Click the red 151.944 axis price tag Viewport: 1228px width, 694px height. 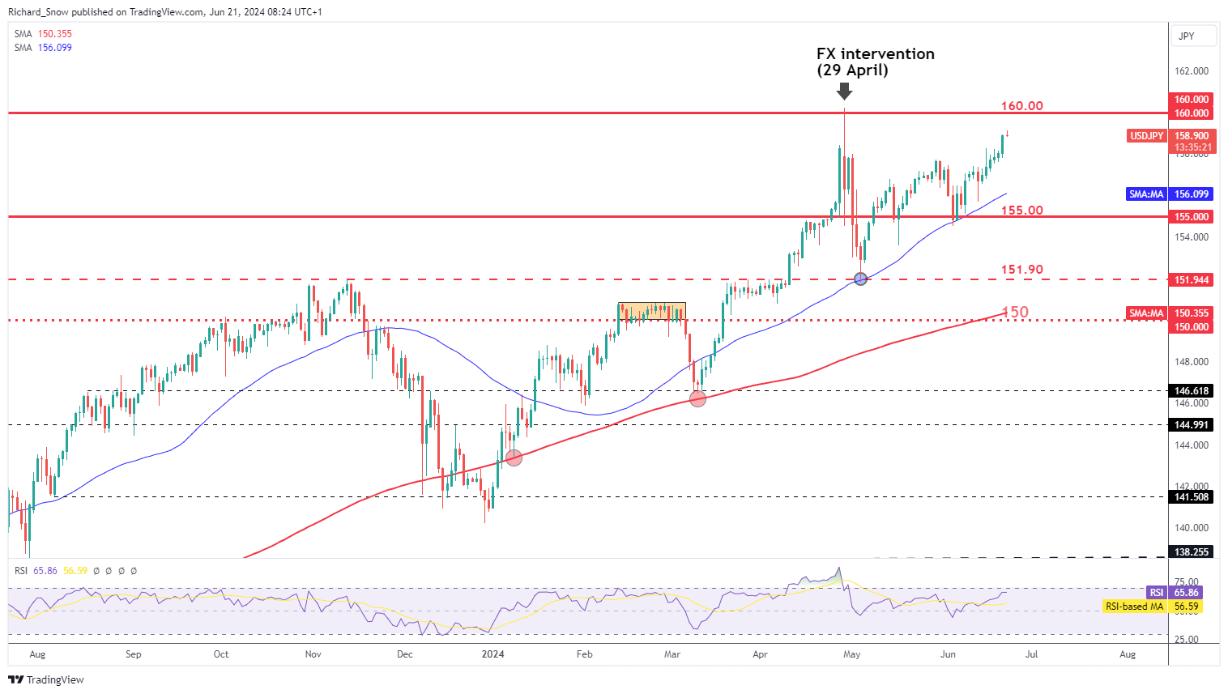(x=1191, y=280)
